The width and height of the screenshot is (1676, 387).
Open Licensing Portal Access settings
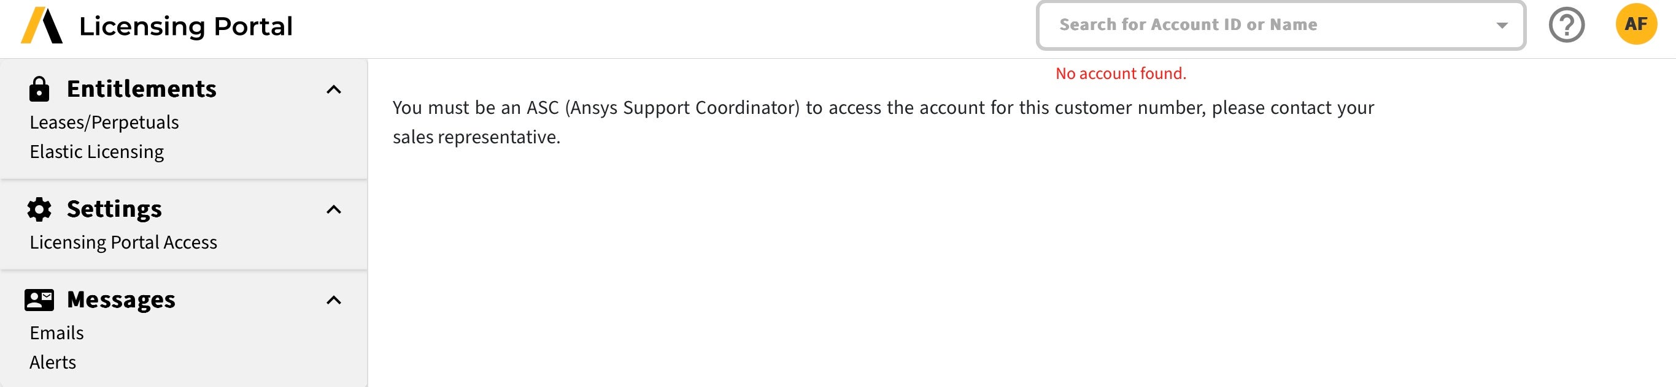coord(123,242)
